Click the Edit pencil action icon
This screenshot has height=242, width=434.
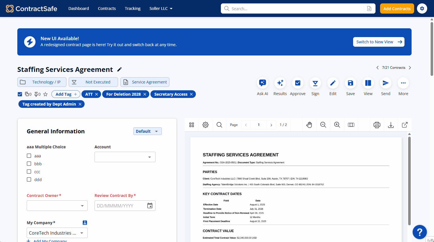333,83
